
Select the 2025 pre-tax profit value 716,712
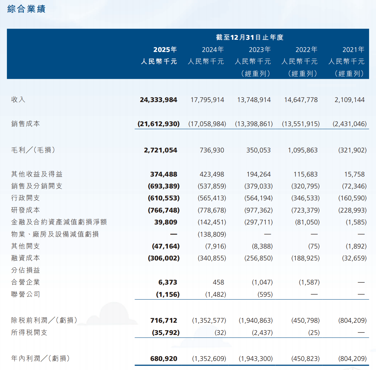[x=163, y=321]
